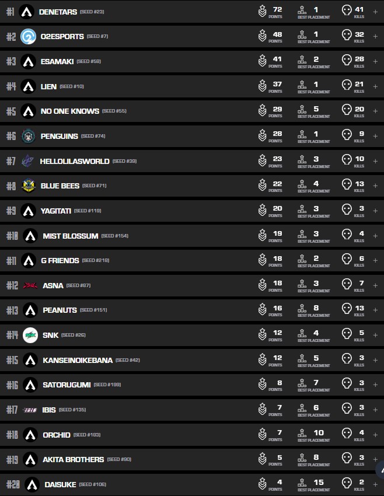This screenshot has height=496, width=384.
Task: Click the ASNA team logo
Action: click(30, 286)
